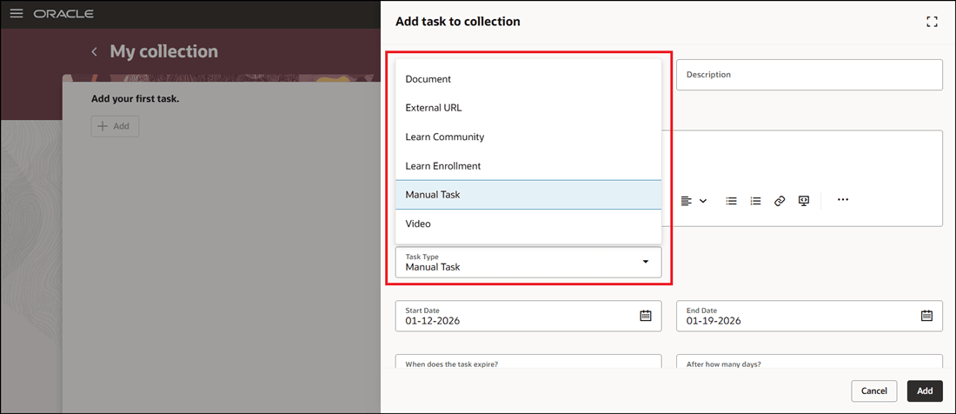Screen dimensions: 956x414
Task: Expand the panel to full screen
Action: pos(931,22)
